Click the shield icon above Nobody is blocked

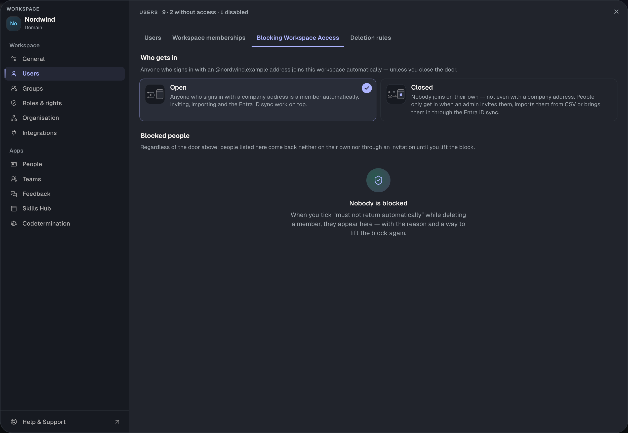pos(378,180)
